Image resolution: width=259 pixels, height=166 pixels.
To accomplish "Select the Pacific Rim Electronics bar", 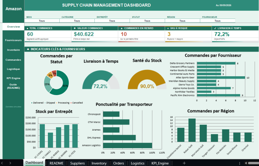I will (x=219, y=95).
